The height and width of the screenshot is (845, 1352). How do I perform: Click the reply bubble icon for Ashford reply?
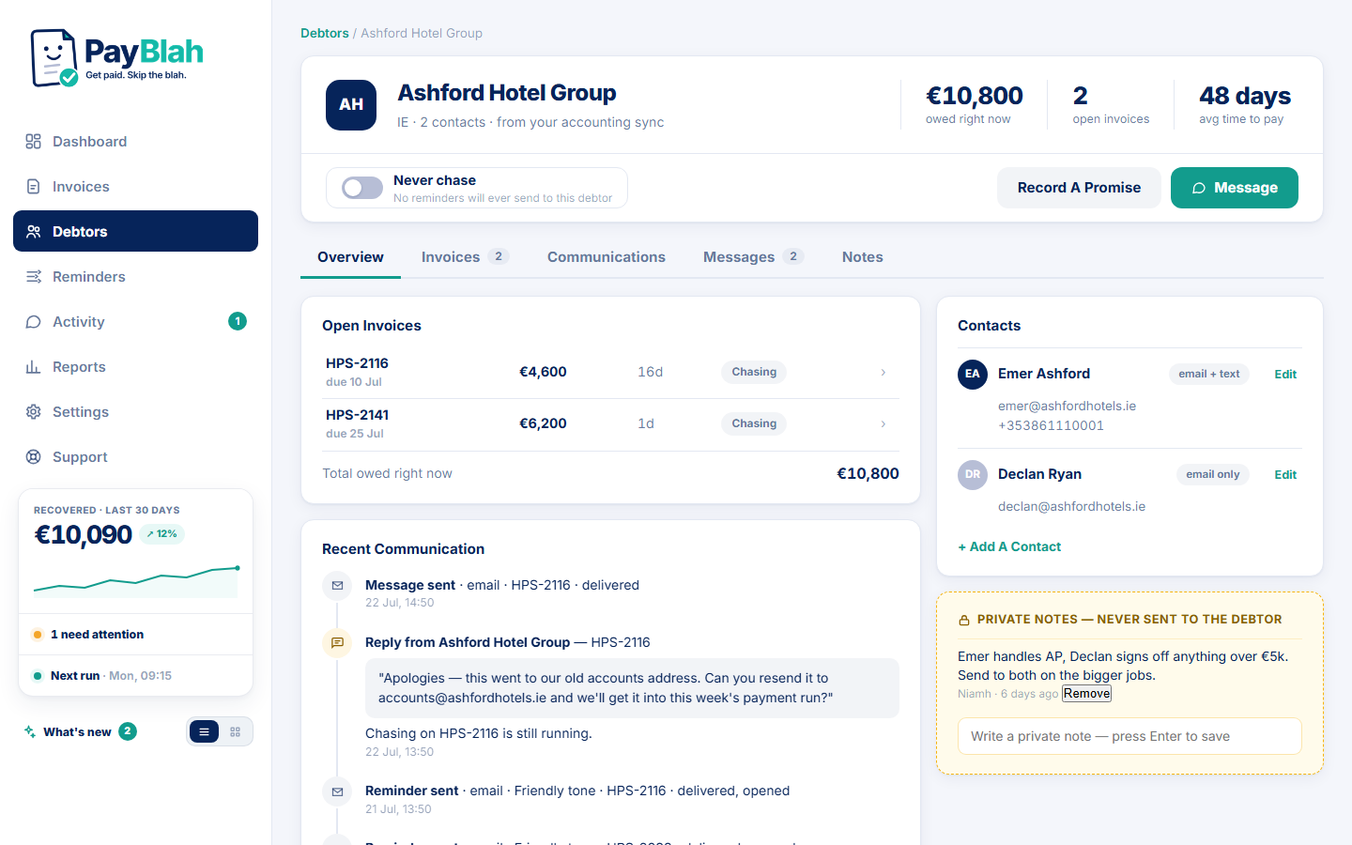click(x=337, y=643)
